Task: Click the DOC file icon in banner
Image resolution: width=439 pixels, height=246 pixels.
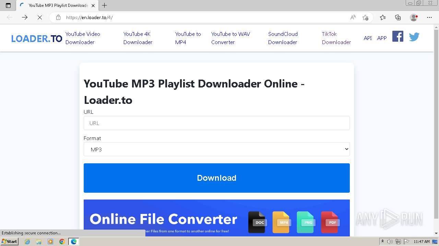Action: [x=257, y=222]
